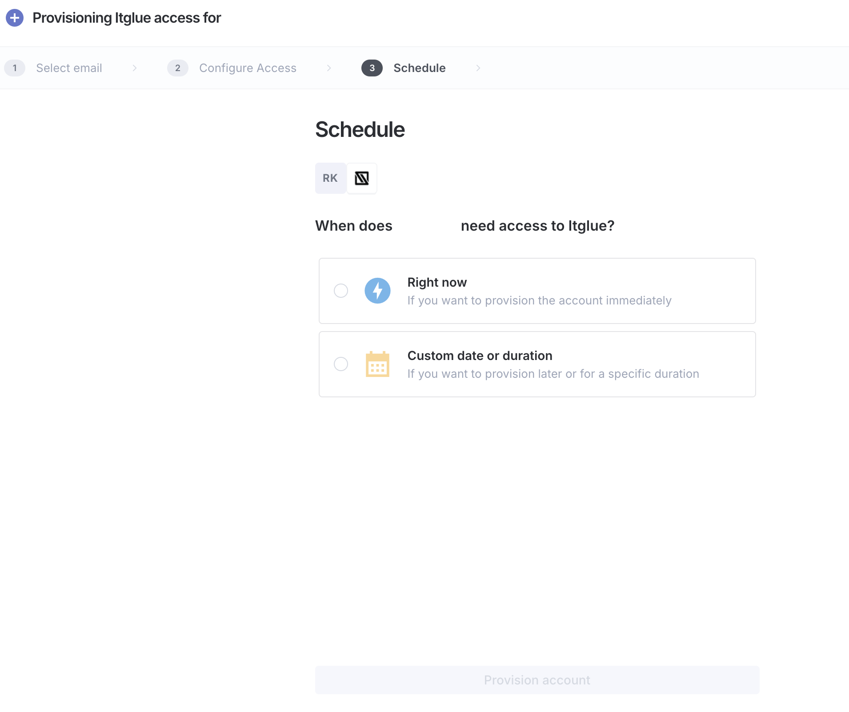This screenshot has width=849, height=712.
Task: Click chevron after Select email step
Action: point(135,68)
